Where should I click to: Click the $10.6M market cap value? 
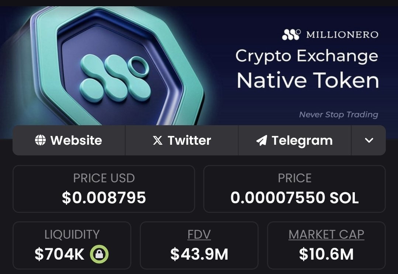coord(326,254)
